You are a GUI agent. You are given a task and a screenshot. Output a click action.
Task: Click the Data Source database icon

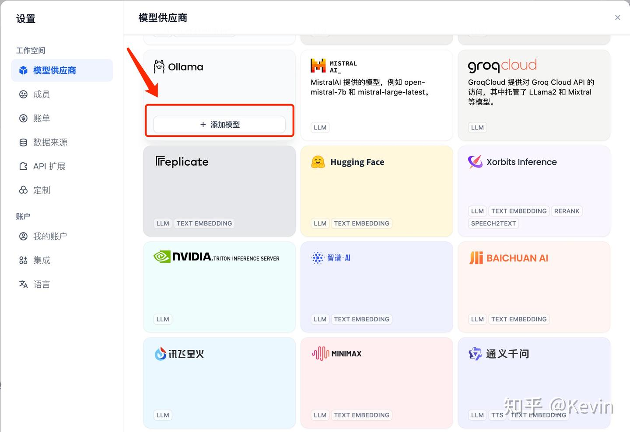(23, 143)
